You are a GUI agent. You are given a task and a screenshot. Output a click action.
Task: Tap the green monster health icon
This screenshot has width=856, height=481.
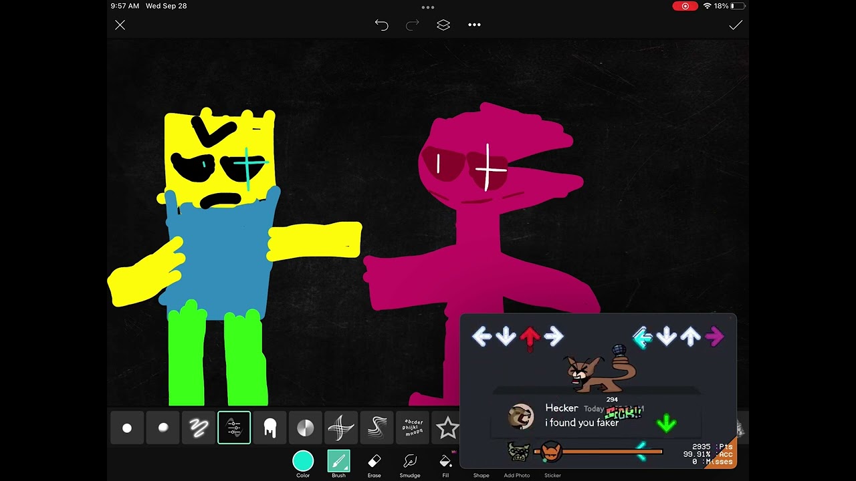(x=519, y=452)
